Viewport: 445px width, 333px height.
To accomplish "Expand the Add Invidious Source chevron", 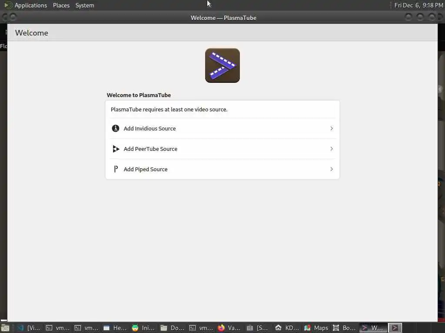I will (332, 128).
